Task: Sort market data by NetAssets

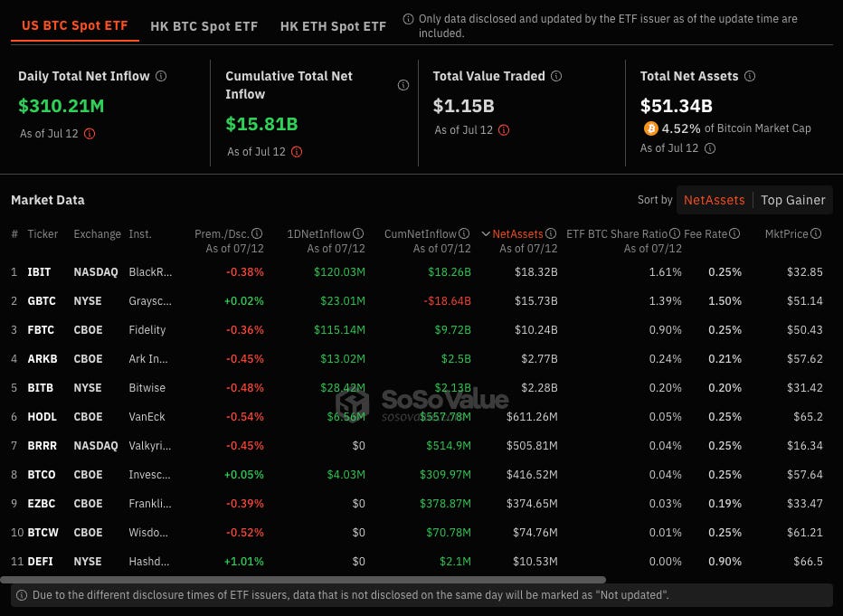Action: (x=715, y=200)
